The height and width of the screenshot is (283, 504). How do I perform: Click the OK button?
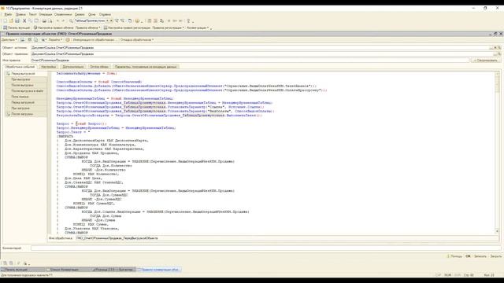[468, 256]
